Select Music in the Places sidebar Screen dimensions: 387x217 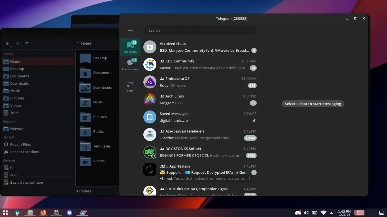coord(38,91)
